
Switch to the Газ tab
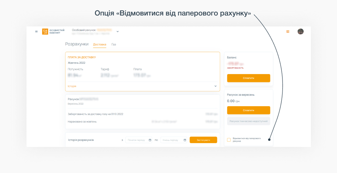[x=114, y=45]
